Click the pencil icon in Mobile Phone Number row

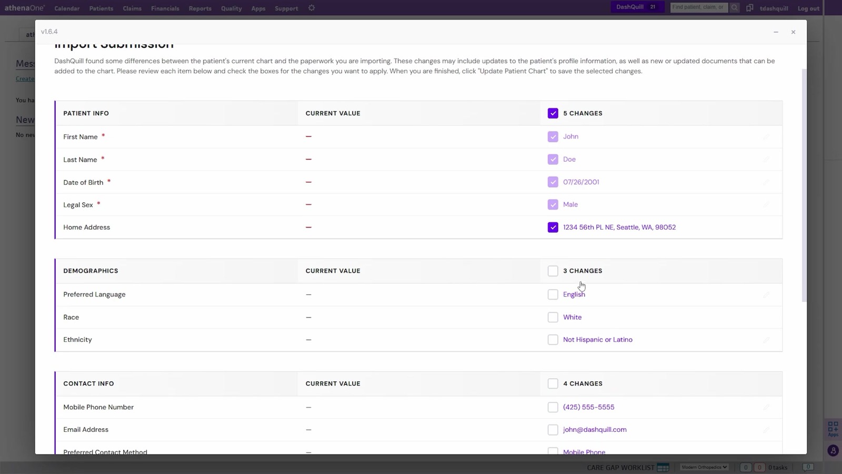(x=766, y=407)
